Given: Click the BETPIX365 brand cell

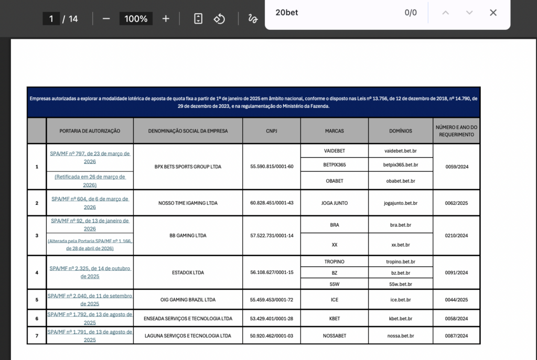Looking at the screenshot, I should point(334,165).
